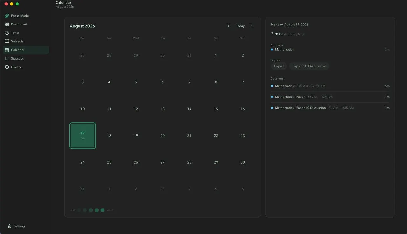Viewport: 407px width, 234px height.
Task: Click the August 2026 calendar heading
Action: point(82,26)
